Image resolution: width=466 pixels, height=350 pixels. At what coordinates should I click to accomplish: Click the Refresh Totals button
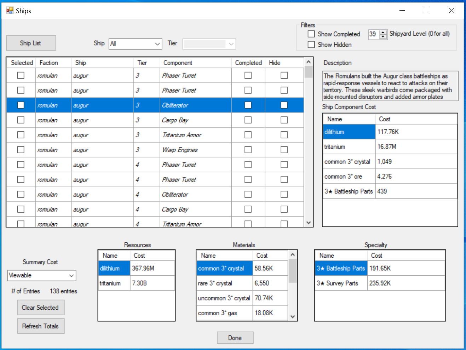tap(41, 326)
